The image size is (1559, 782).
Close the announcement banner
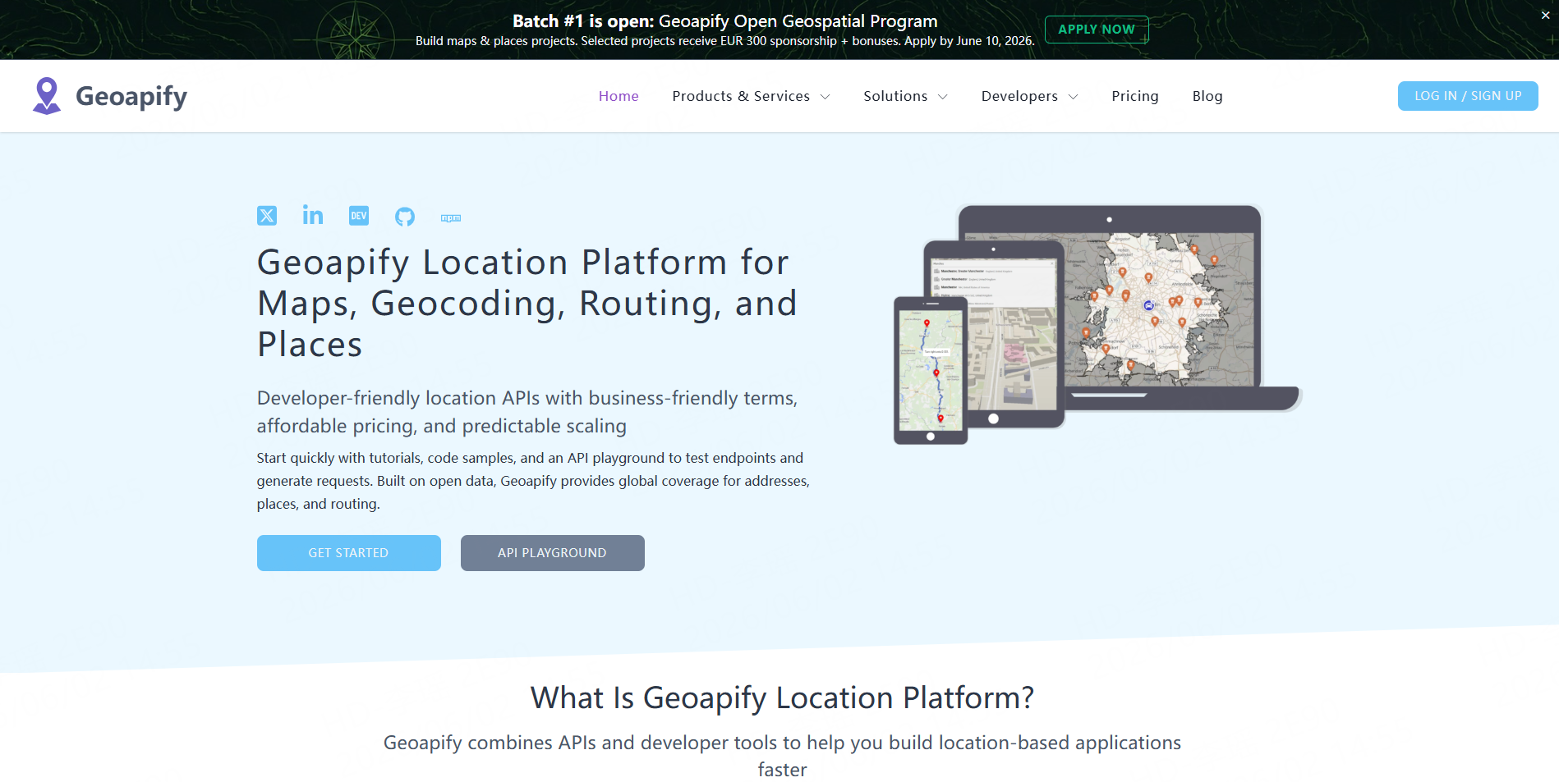pos(1545,16)
